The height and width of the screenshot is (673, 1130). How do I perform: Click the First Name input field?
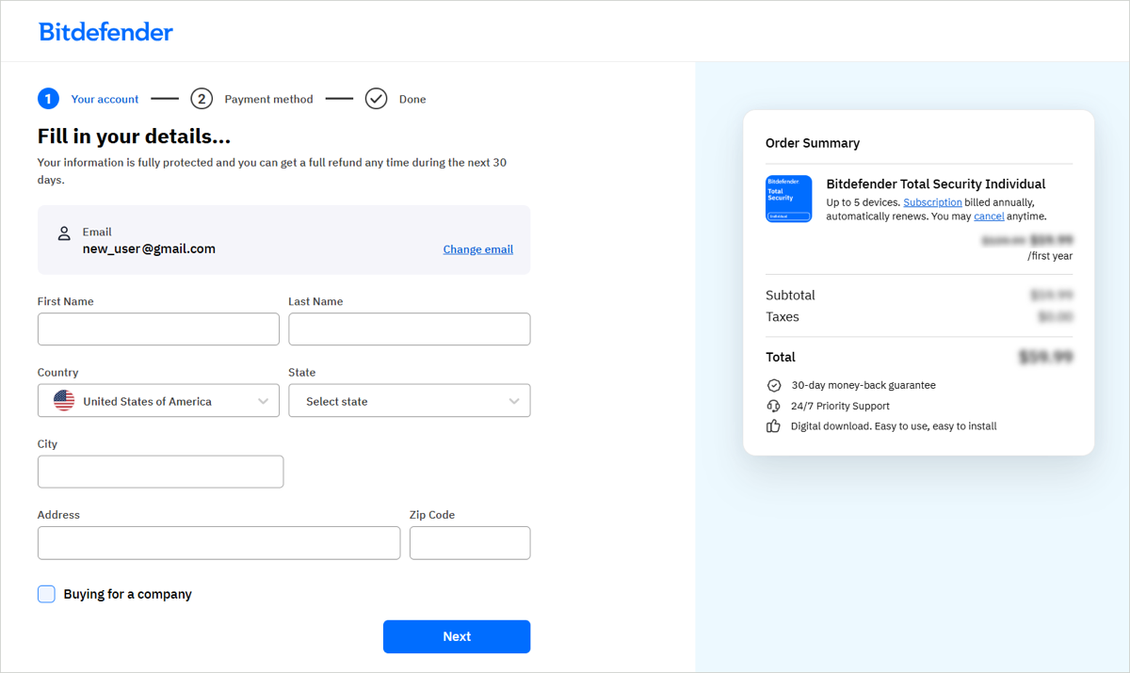click(x=157, y=328)
